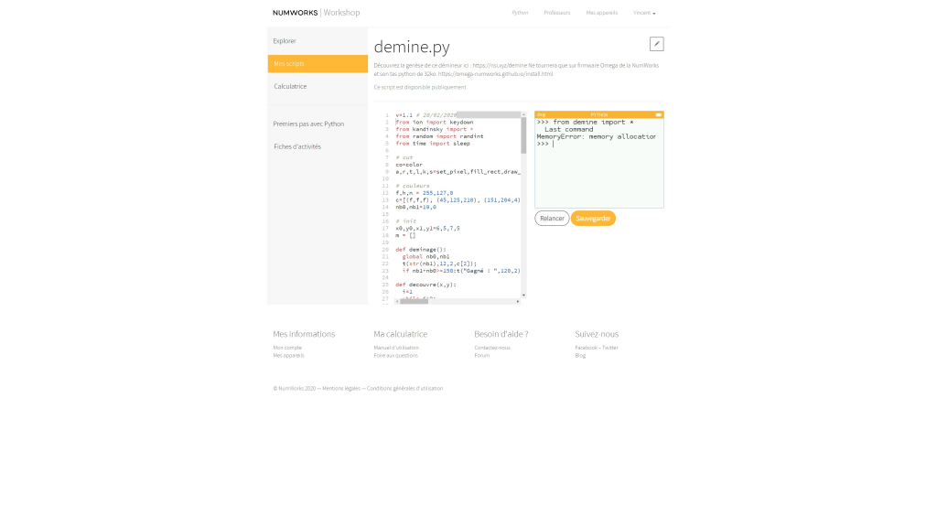Open the nsi.xyz/demine link in the description
Image resolution: width=937 pixels, height=527 pixels.
(500, 66)
